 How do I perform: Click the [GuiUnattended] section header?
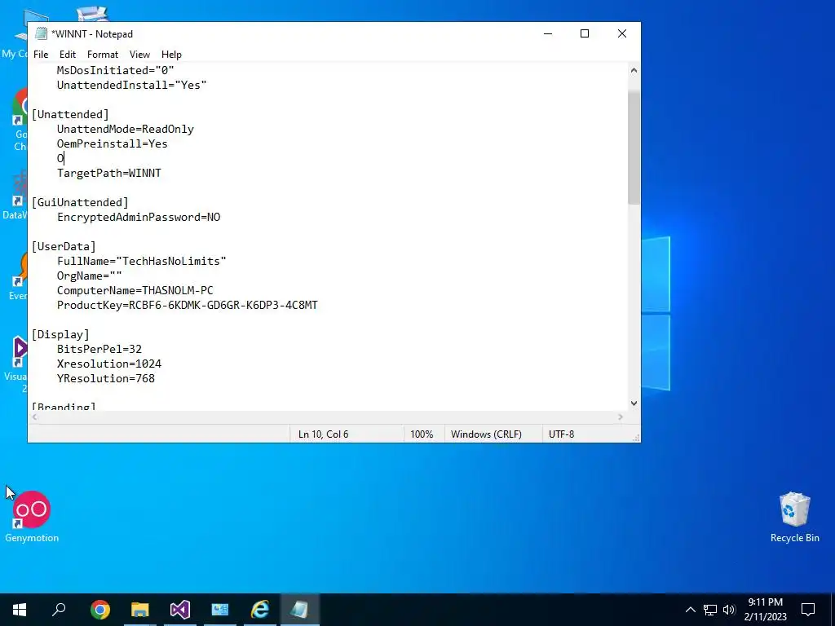pos(80,202)
